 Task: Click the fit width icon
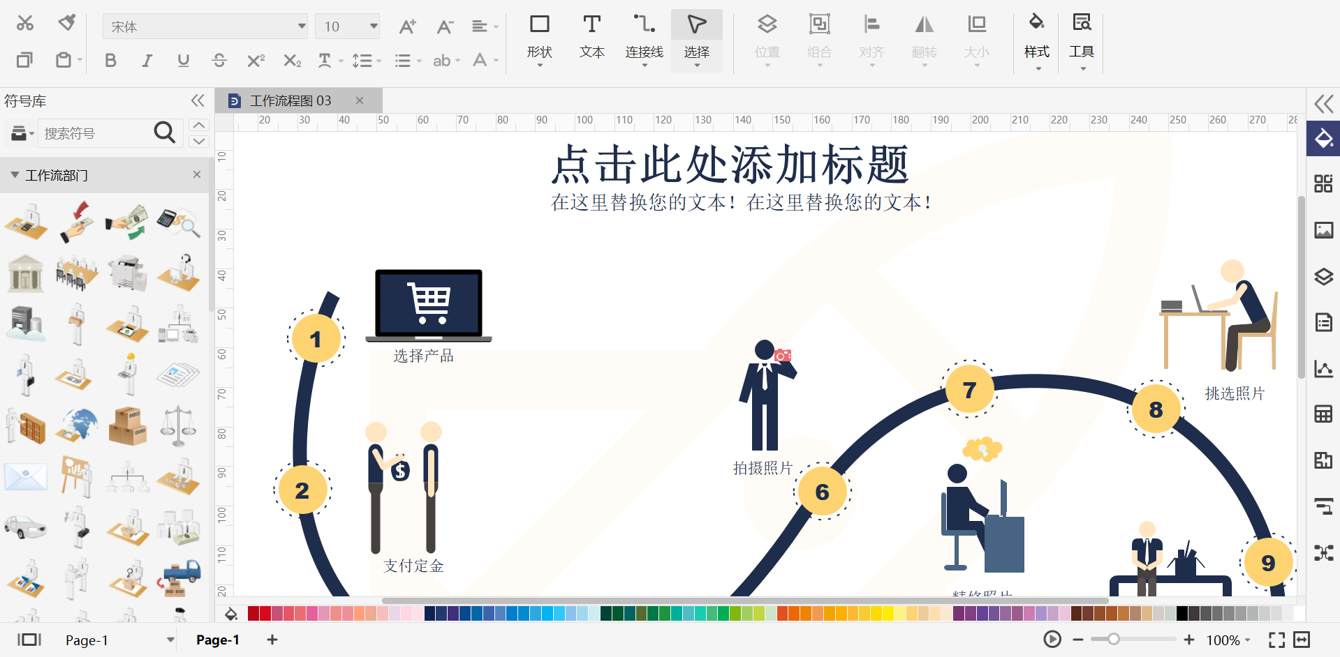1302,639
